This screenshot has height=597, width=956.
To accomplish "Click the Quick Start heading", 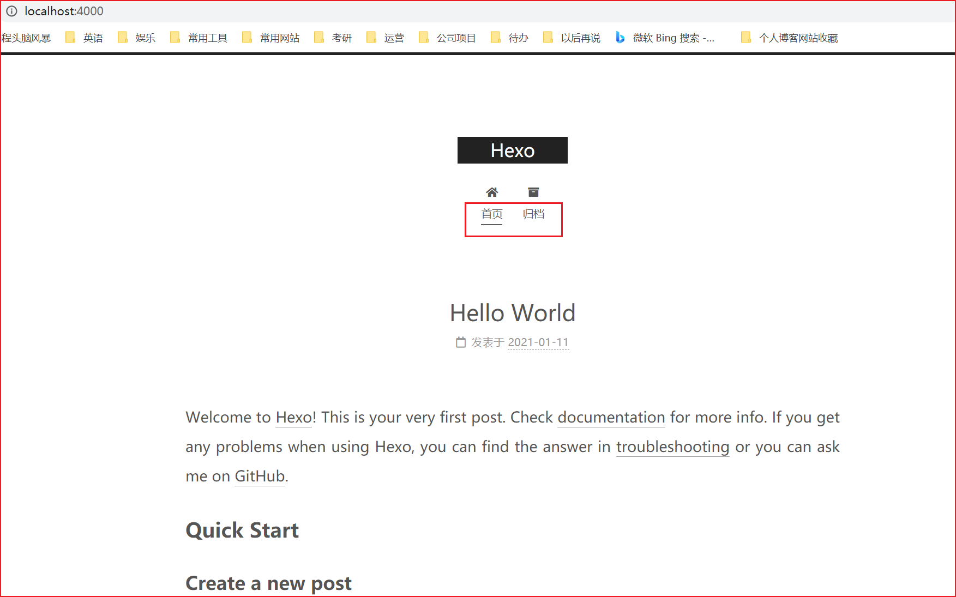I will click(242, 530).
